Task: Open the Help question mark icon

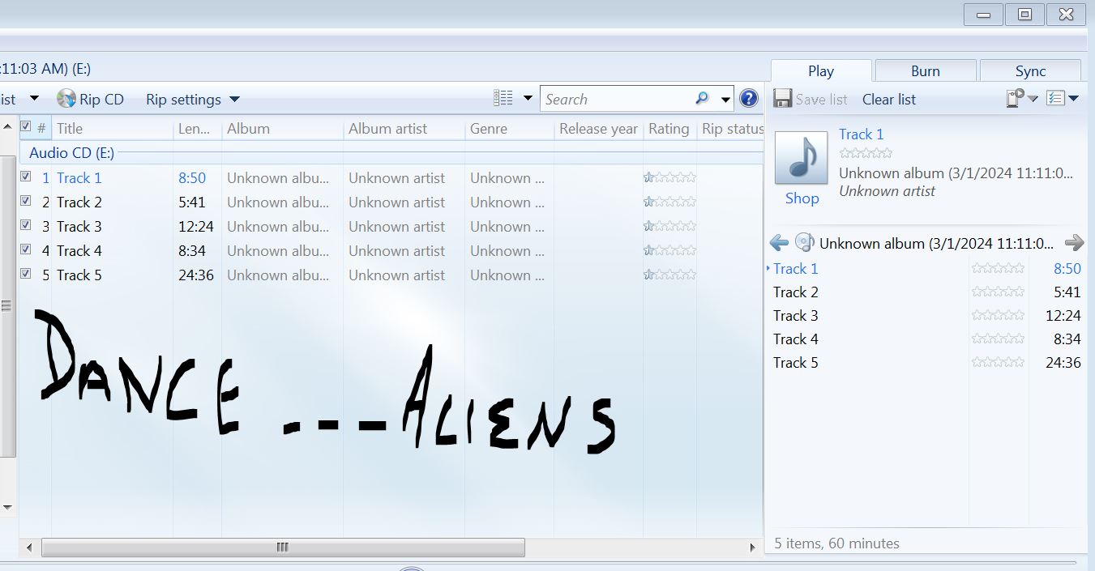Action: tap(749, 99)
